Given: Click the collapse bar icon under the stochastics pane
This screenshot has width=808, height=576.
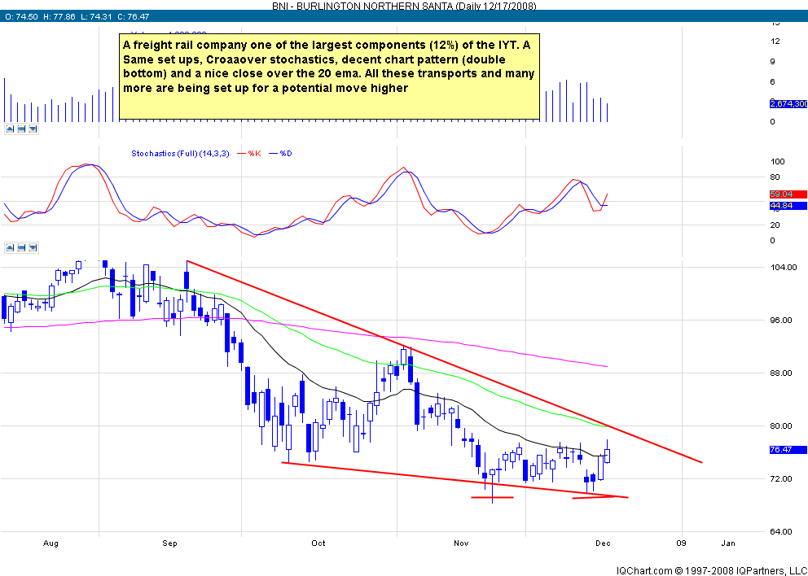Looking at the screenshot, I should 21,247.
